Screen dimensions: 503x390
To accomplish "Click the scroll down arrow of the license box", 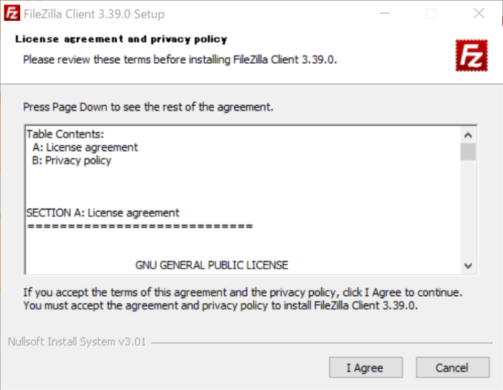I will click(468, 266).
